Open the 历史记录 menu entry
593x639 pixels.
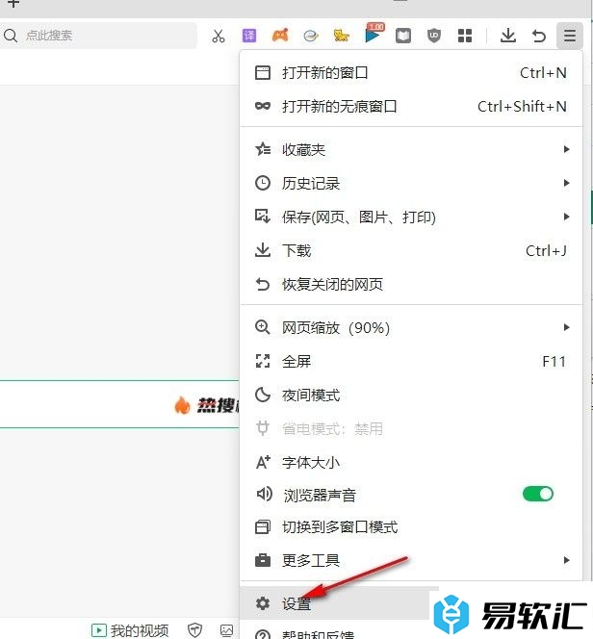[x=411, y=183]
